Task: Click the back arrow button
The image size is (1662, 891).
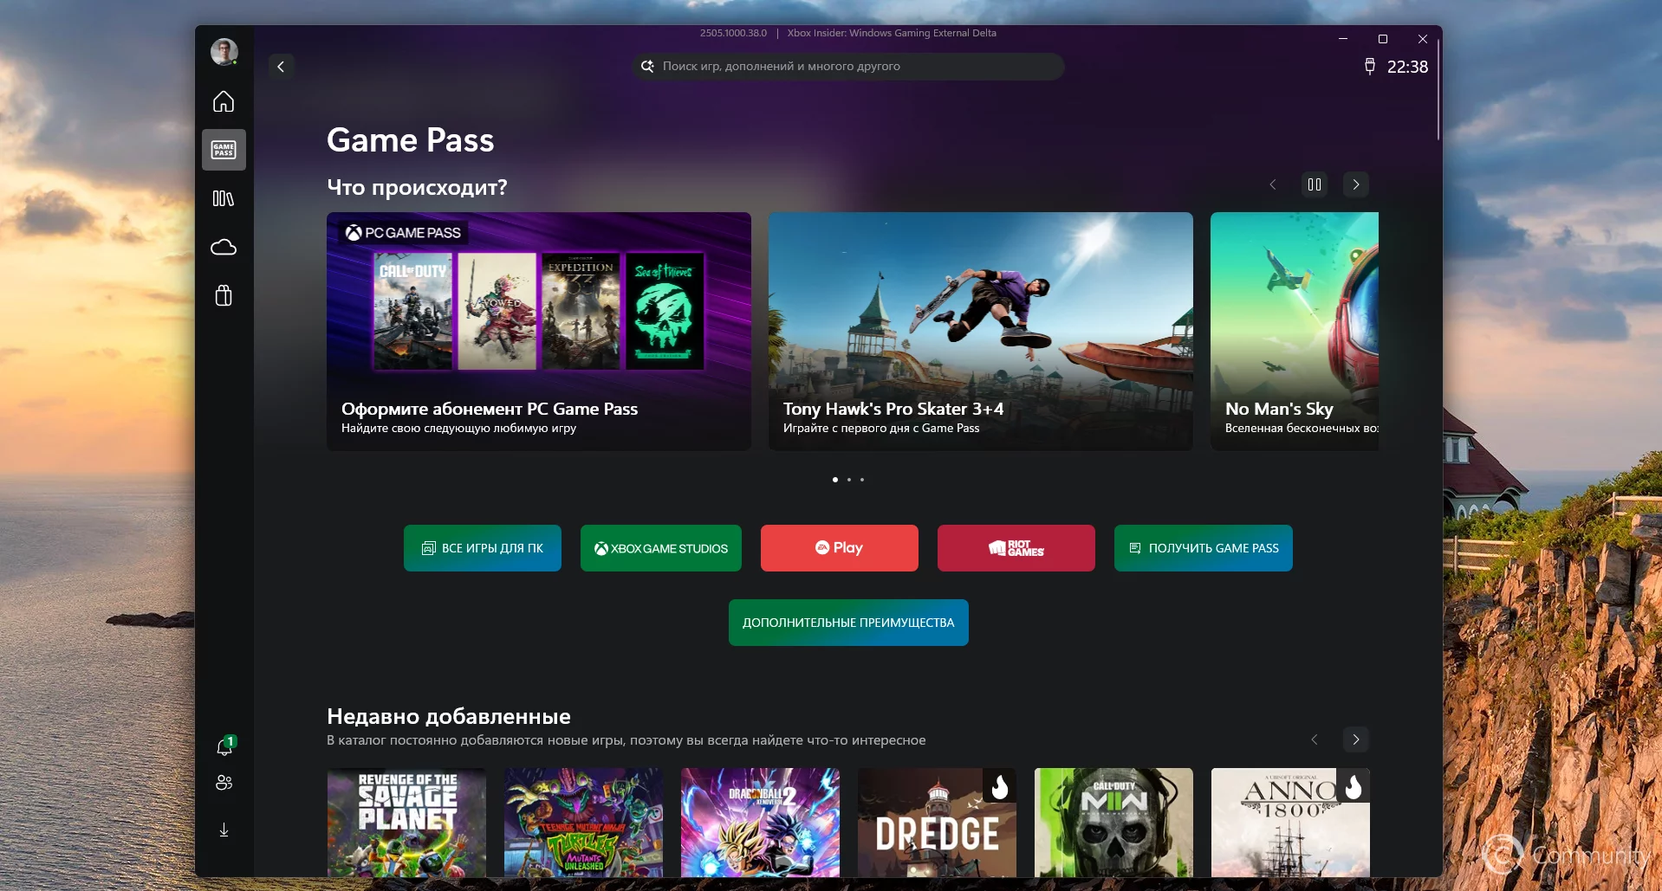Action: click(x=281, y=67)
